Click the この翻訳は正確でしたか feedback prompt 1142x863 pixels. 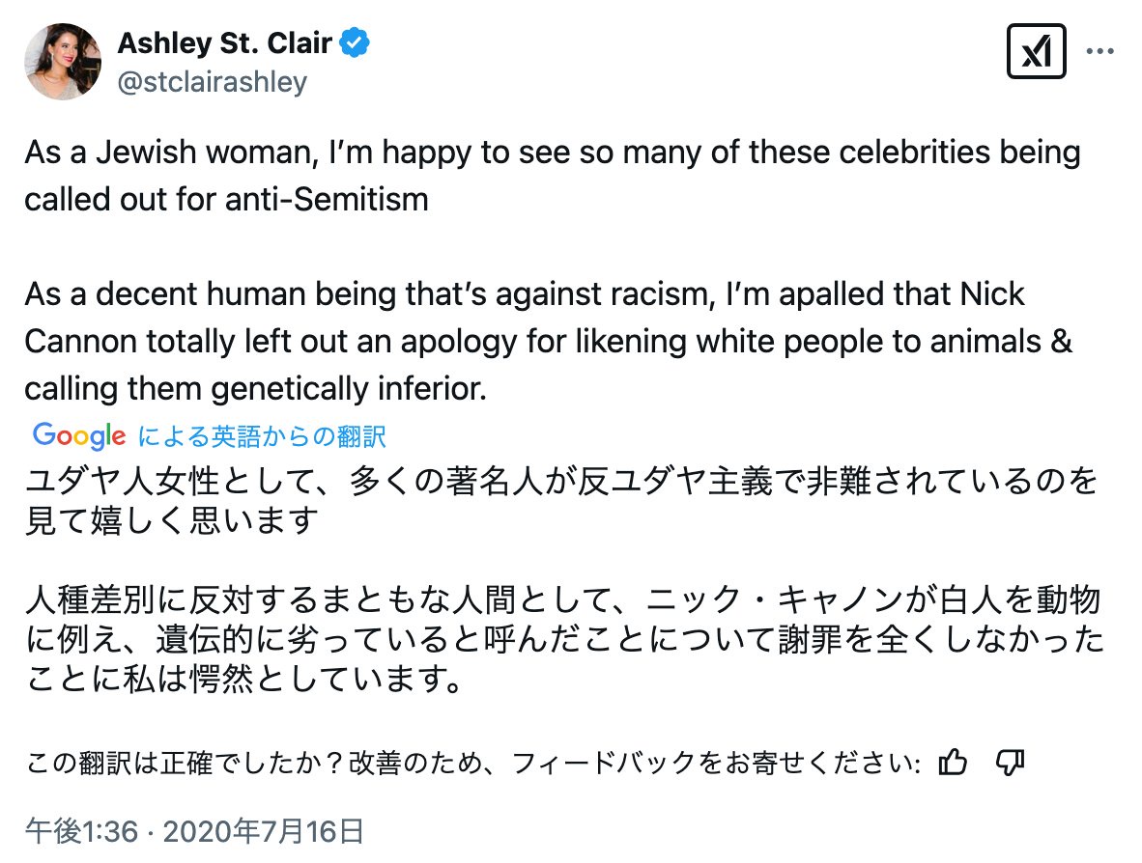pos(473,764)
